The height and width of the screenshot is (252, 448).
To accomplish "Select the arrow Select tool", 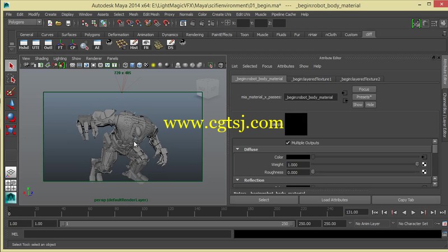I will coord(11,66).
